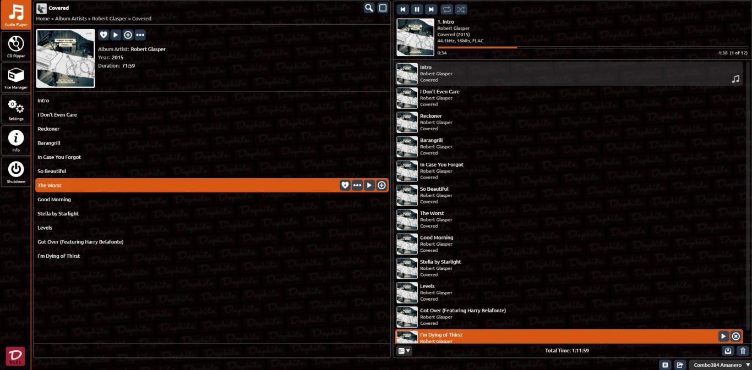Image resolution: width=752 pixels, height=370 pixels.
Task: Skip to previous track
Action: (x=403, y=9)
